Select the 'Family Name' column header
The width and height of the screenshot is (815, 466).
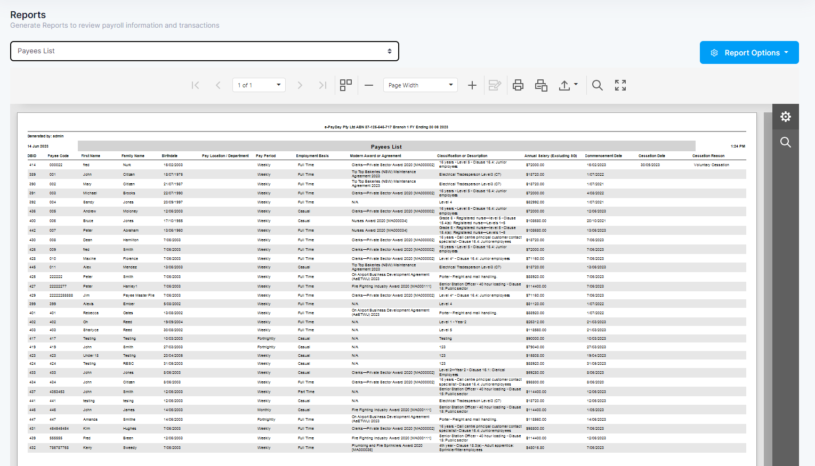(133, 156)
